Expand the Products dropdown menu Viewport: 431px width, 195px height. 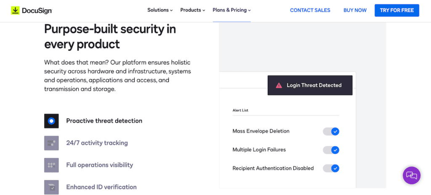pyautogui.click(x=193, y=10)
